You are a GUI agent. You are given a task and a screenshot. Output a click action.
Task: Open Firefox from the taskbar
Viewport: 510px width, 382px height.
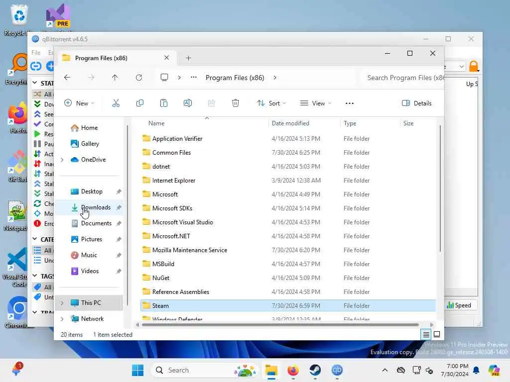293,370
